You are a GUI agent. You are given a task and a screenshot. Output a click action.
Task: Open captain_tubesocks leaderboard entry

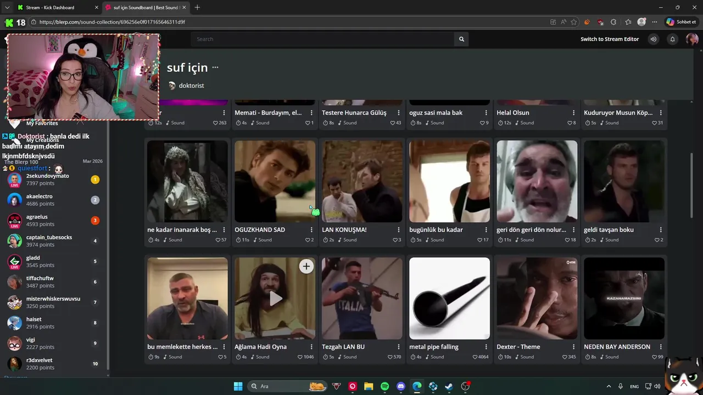55,241
